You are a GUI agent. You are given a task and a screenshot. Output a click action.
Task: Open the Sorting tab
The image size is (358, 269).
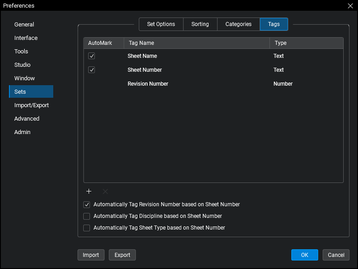coord(200,24)
